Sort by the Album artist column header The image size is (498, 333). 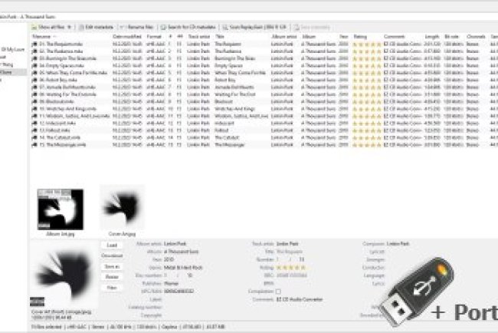click(284, 37)
